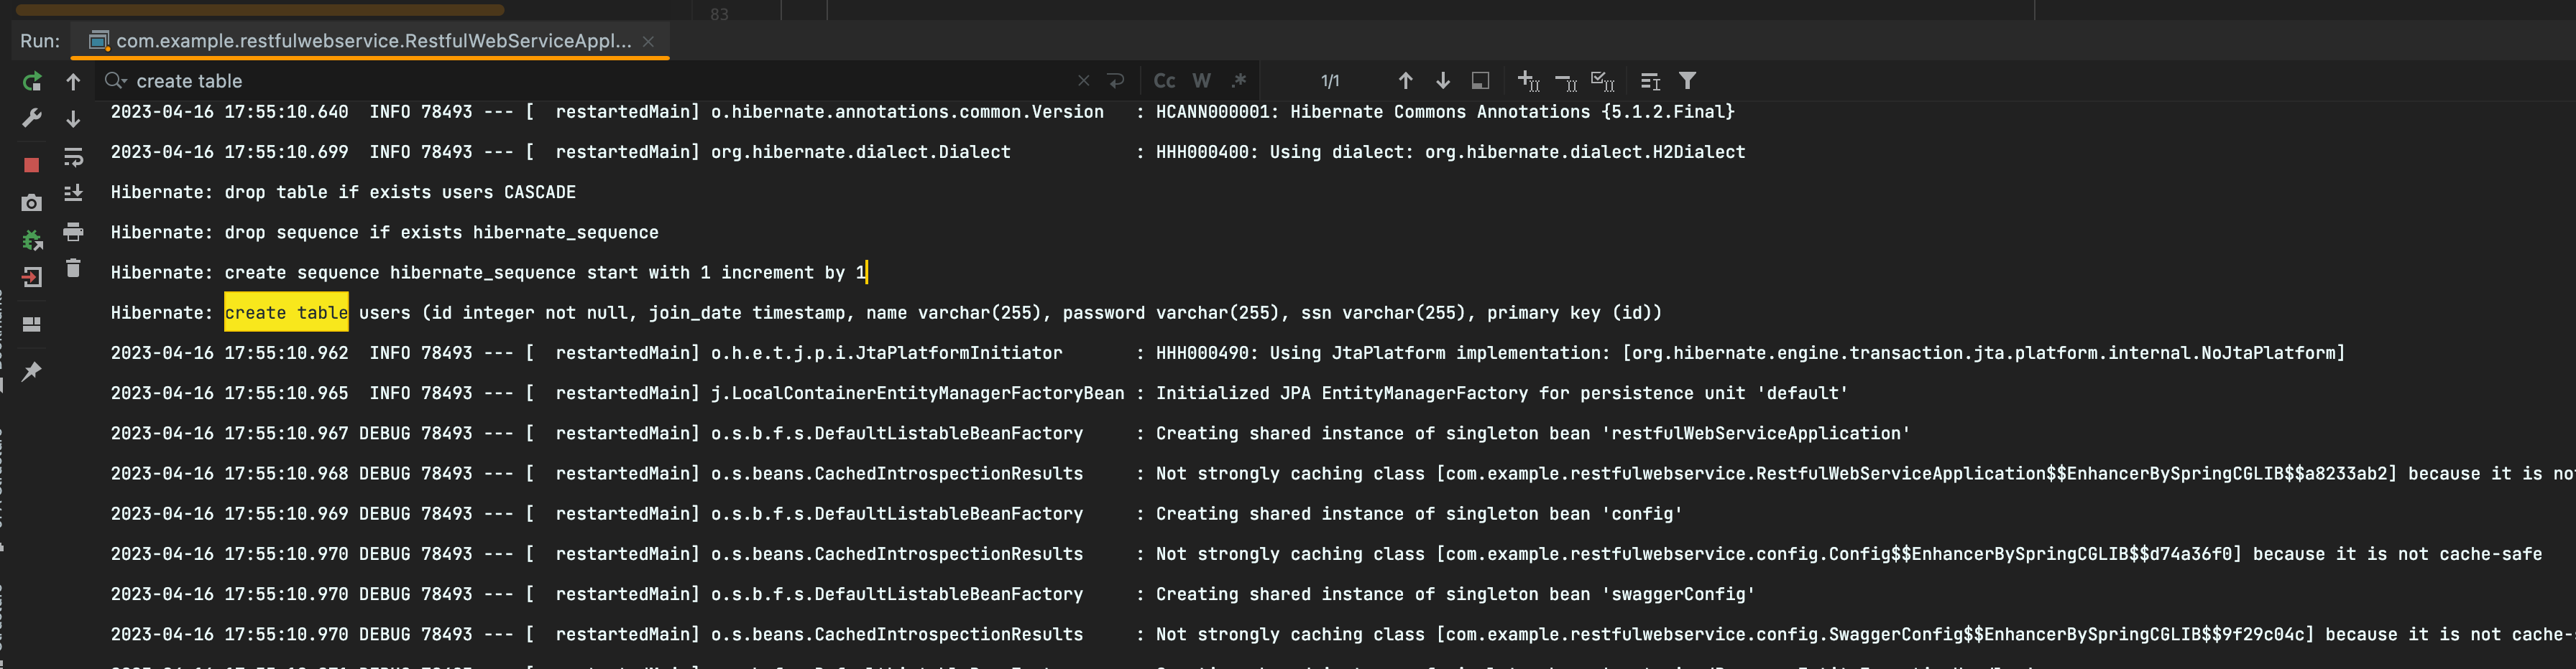Stop the running application with red square
The height and width of the screenshot is (669, 2576).
pyautogui.click(x=32, y=165)
